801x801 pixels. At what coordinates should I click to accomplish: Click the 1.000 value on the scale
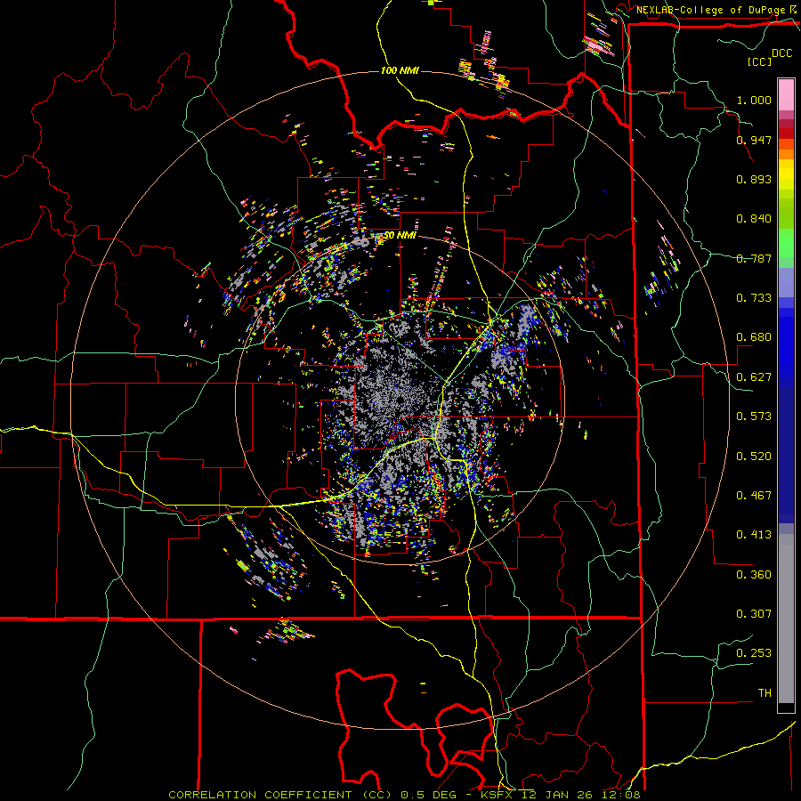(754, 100)
